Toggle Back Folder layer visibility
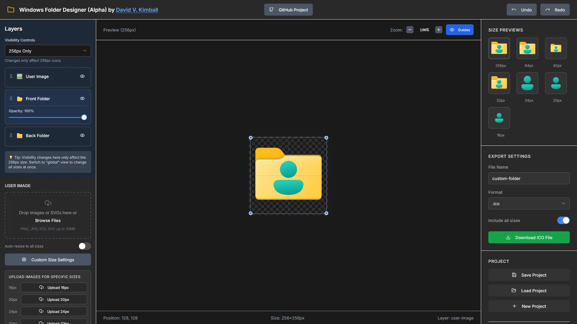The image size is (577, 324). [x=82, y=135]
